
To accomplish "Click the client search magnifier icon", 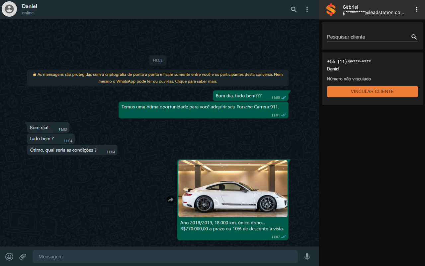I will (414, 37).
